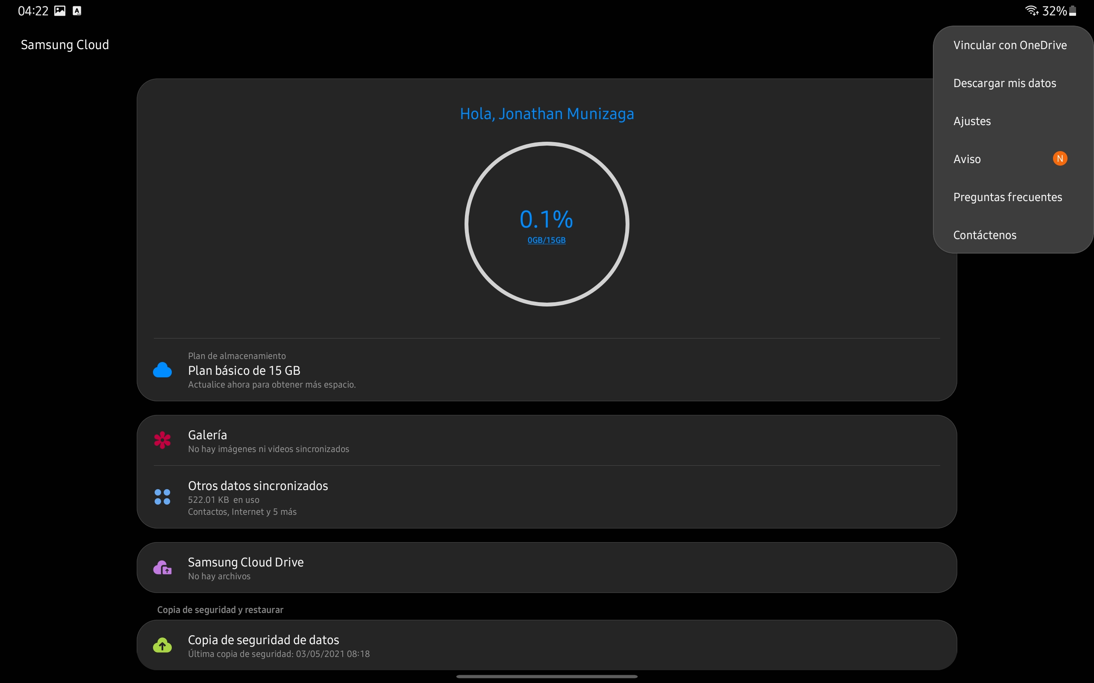Click the 'Copia de seguridad y restaurar' header
Image resolution: width=1094 pixels, height=683 pixels.
tap(220, 610)
